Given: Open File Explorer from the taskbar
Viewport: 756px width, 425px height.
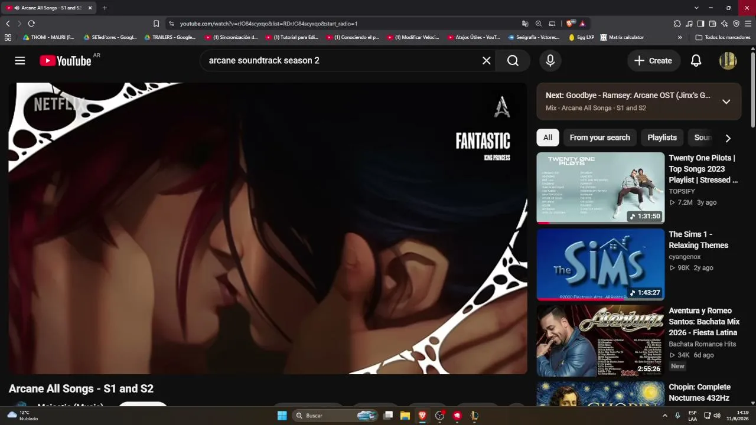Looking at the screenshot, I should click(405, 416).
